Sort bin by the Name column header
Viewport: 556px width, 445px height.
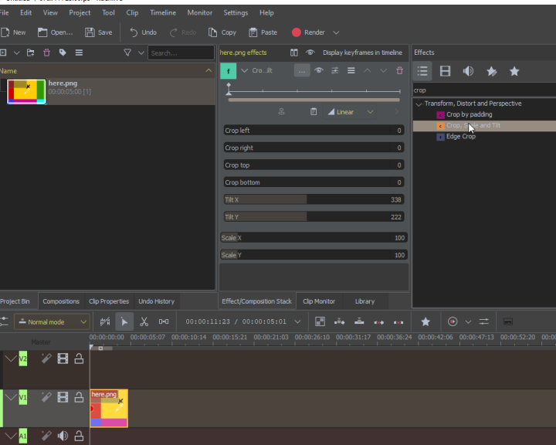(107, 71)
